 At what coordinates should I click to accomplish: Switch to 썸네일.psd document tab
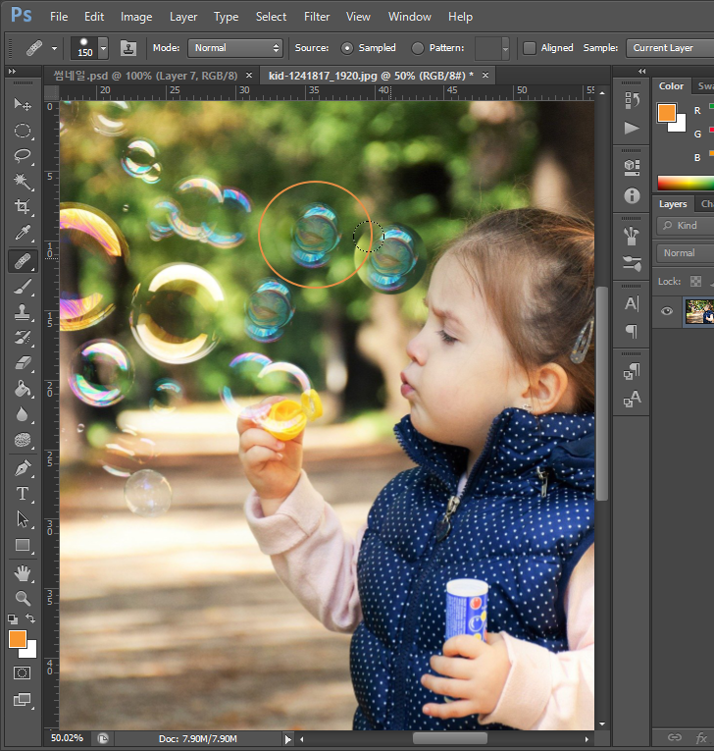click(145, 76)
